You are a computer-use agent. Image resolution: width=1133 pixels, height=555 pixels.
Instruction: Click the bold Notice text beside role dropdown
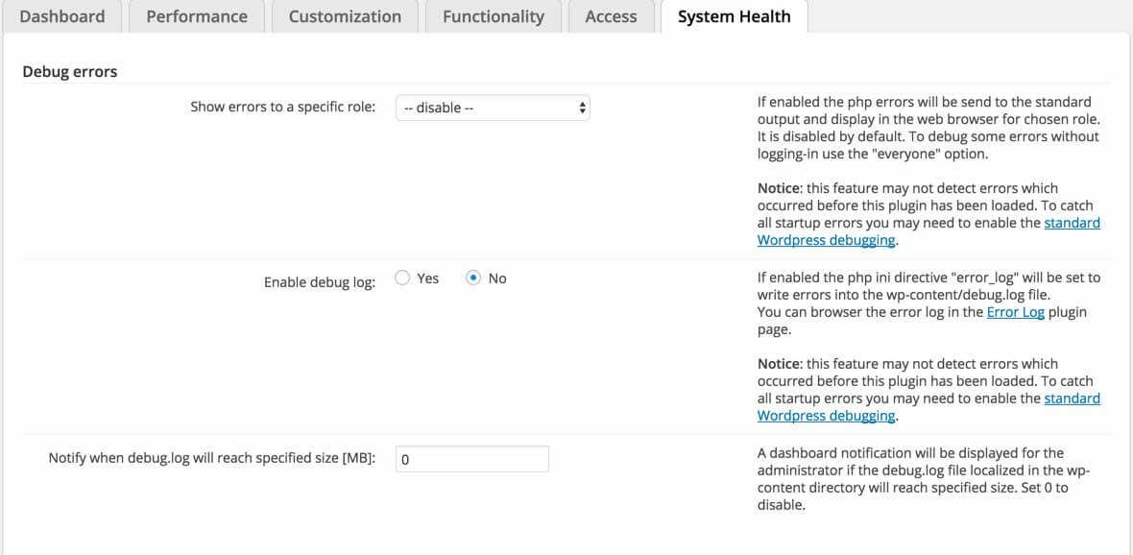coord(778,188)
